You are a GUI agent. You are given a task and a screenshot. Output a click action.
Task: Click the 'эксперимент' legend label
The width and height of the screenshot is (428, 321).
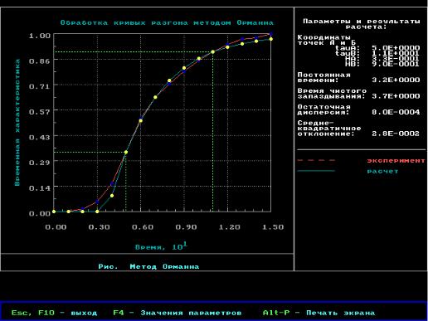tap(396, 160)
